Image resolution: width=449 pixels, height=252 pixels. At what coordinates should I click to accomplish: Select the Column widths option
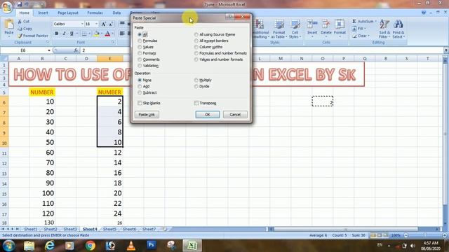tap(196, 47)
